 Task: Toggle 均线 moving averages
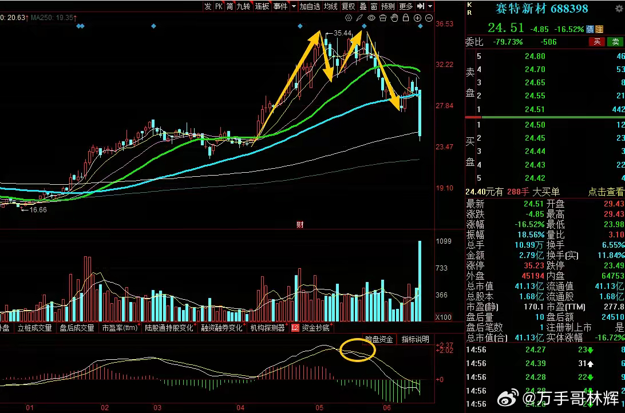pyautogui.click(x=330, y=6)
